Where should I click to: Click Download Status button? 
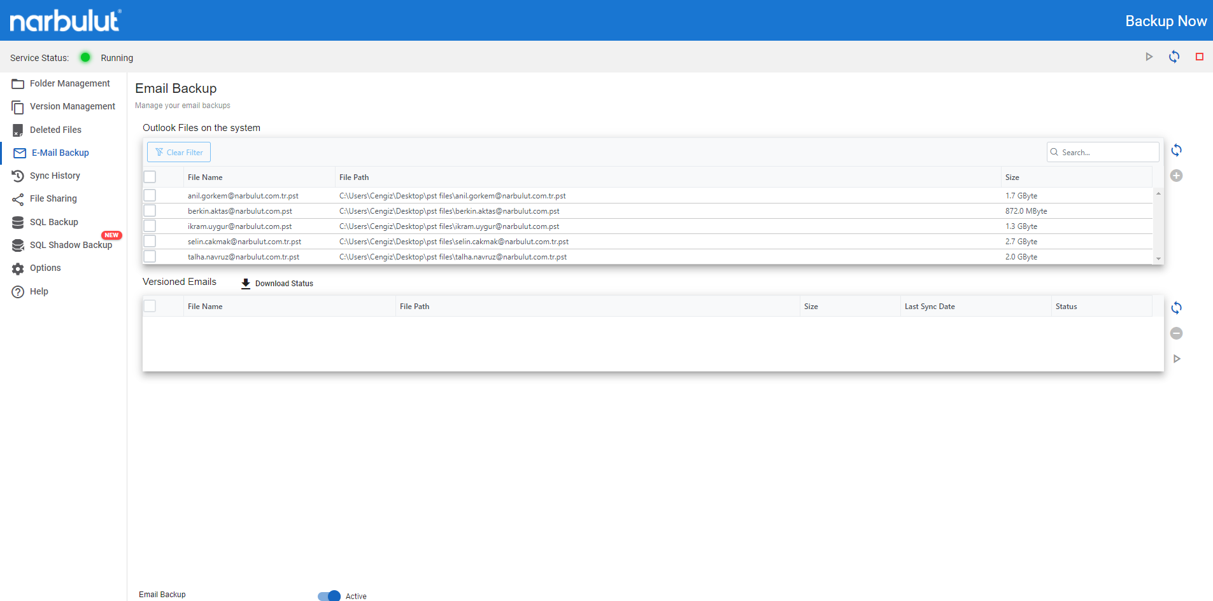tap(278, 284)
